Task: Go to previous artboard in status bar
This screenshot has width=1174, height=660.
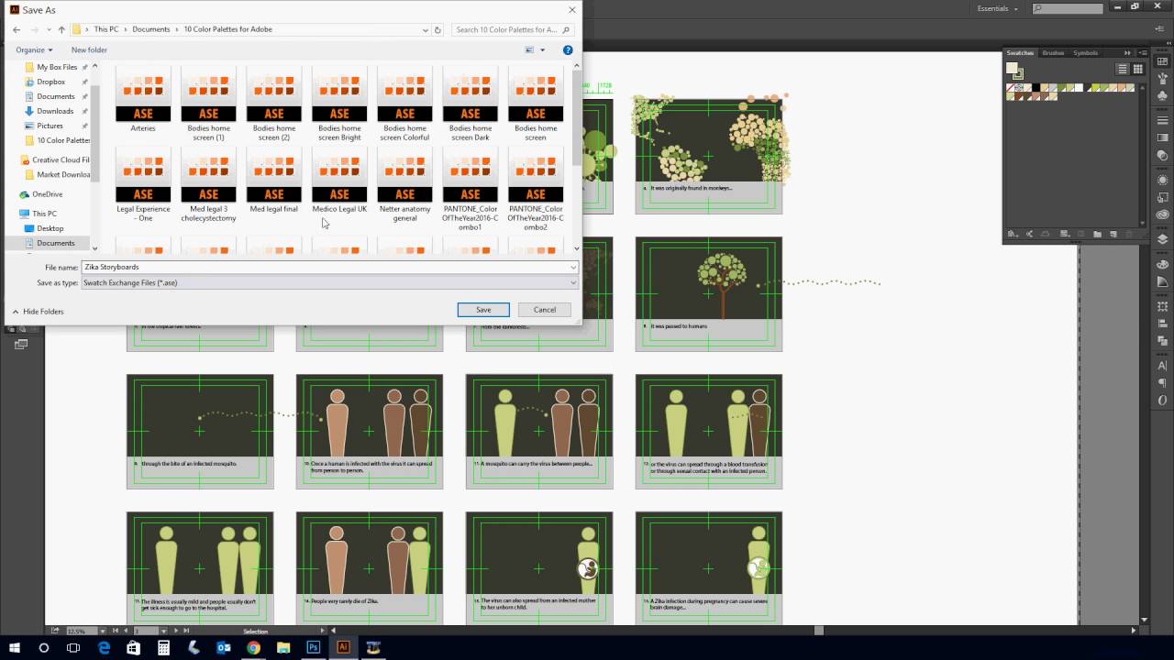Action: coord(126,631)
